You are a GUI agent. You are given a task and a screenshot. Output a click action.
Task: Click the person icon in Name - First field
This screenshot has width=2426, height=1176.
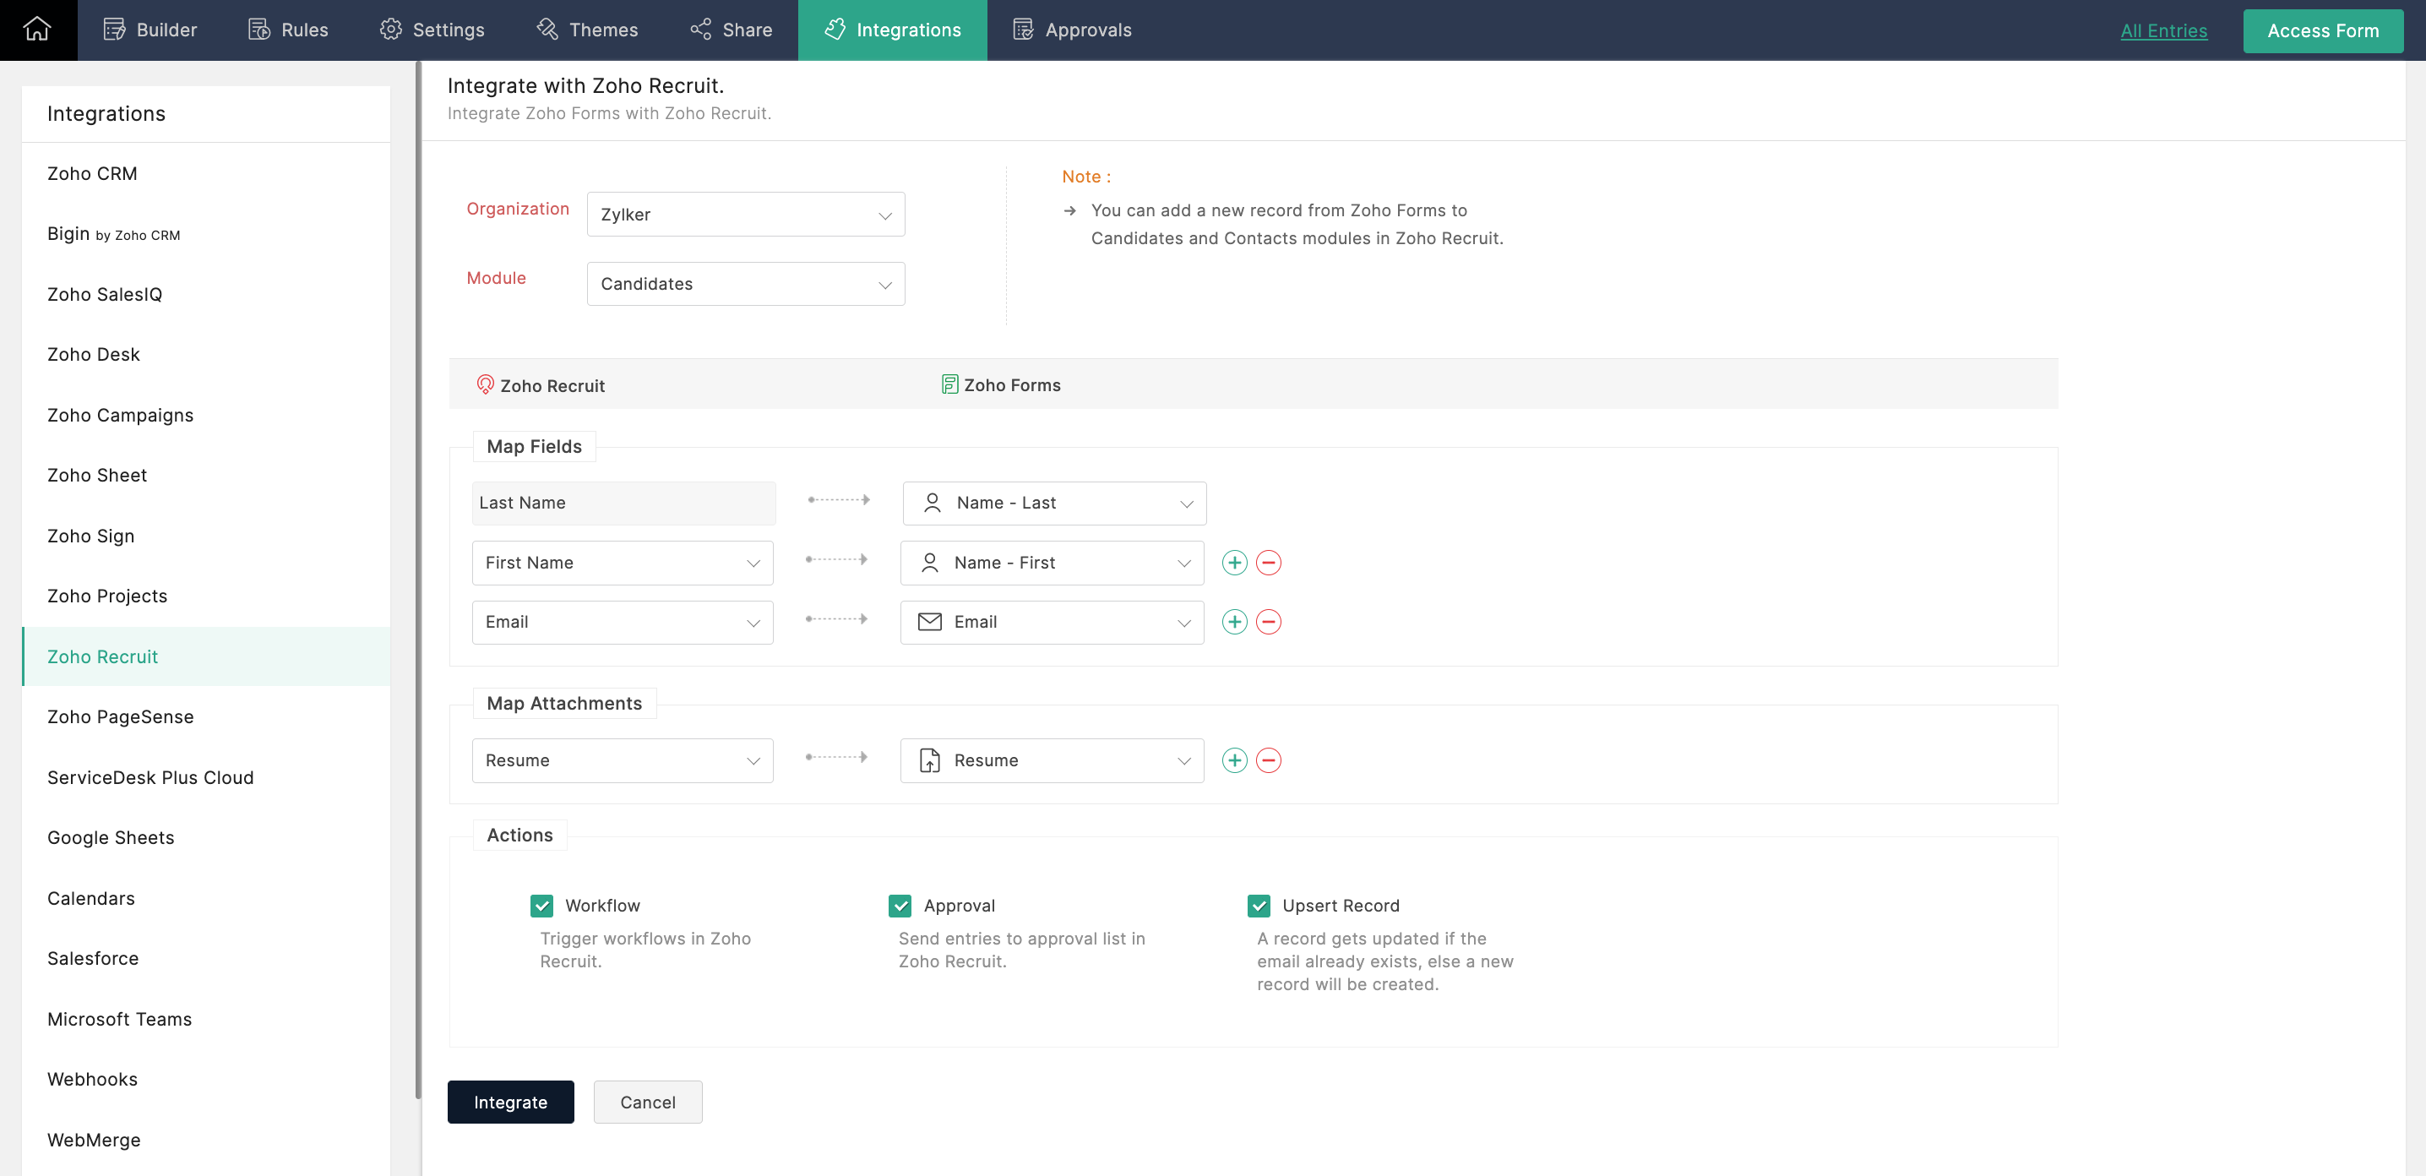tap(929, 562)
